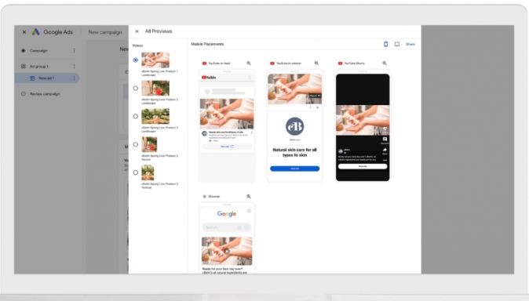Open the In-stream companion banner options menu
The height and width of the screenshot is (301, 529).
(310, 107)
